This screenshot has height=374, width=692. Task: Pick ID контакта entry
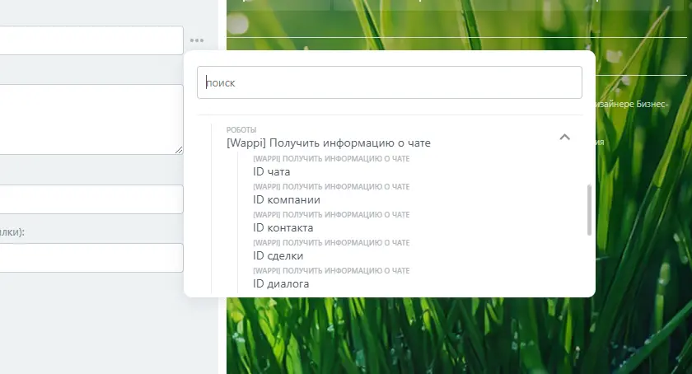(283, 227)
